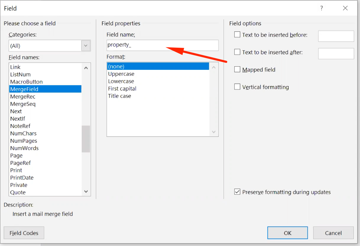Select the NextIf field name
The image size is (360, 246).
(45, 119)
